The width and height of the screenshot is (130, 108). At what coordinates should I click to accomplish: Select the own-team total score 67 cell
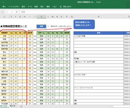click(67, 36)
